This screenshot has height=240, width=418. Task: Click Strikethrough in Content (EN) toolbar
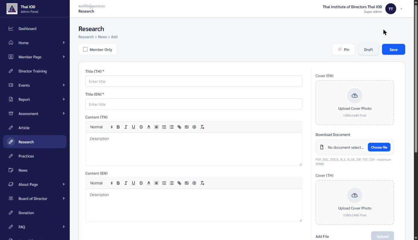(x=141, y=183)
